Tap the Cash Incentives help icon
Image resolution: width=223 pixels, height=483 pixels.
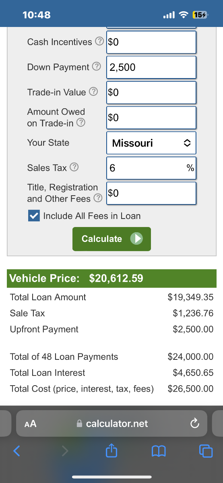click(99, 42)
